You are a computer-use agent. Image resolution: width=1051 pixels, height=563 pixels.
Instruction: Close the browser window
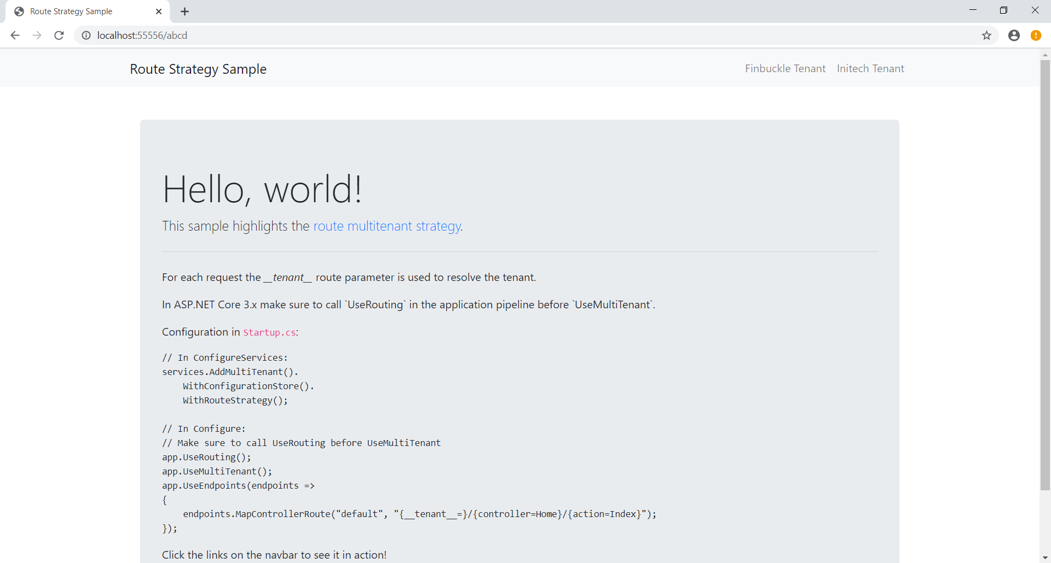(x=1035, y=10)
